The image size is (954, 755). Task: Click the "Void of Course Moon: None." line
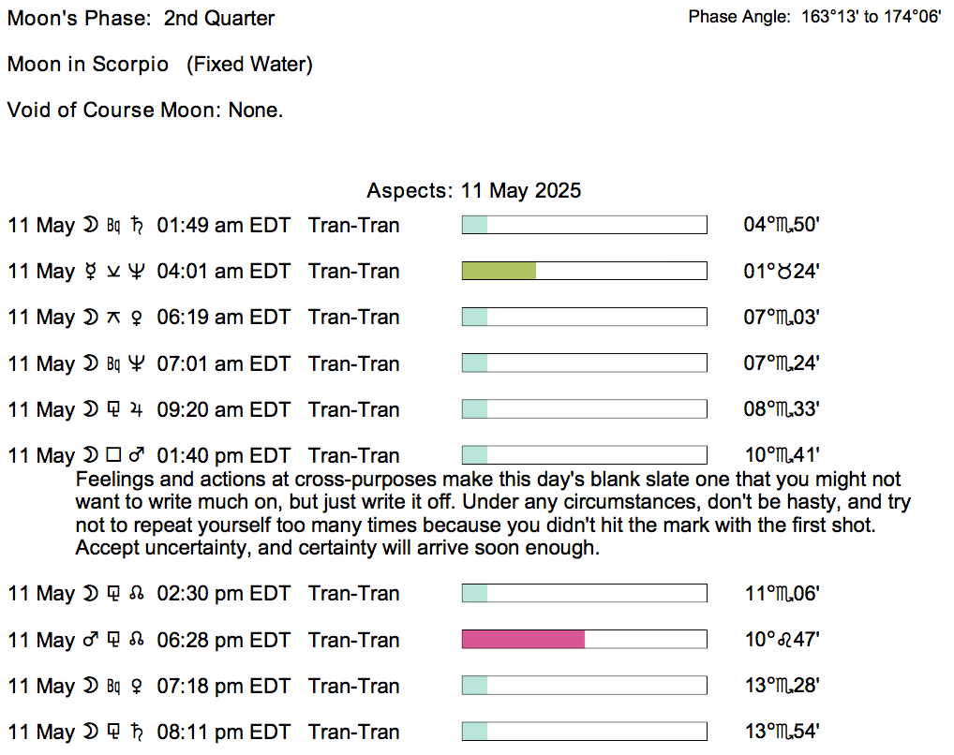pos(145,111)
